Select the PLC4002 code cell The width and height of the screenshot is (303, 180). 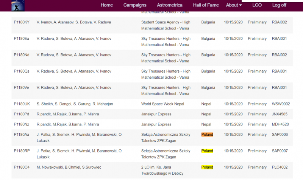point(280,167)
